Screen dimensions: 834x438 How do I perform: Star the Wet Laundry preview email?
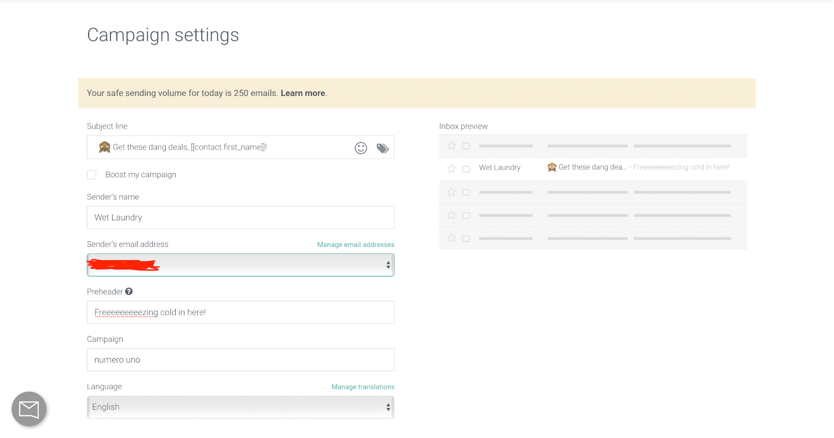pos(451,169)
